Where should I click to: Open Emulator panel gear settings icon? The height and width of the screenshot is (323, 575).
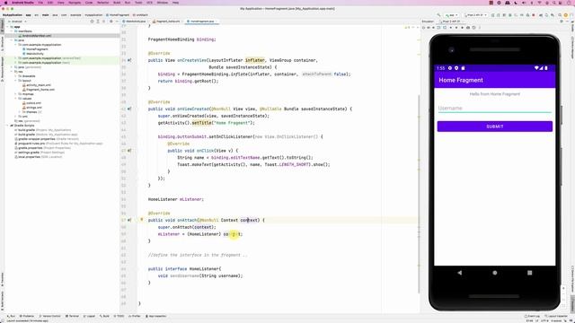click(x=561, y=22)
